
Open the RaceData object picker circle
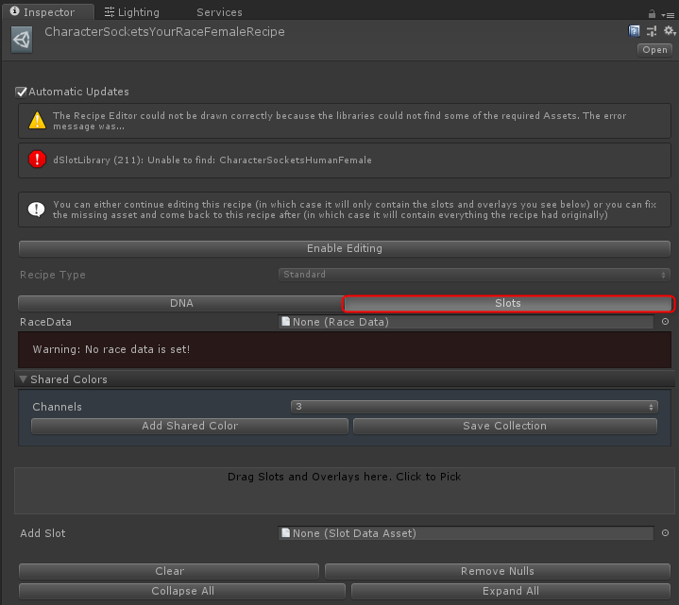click(x=665, y=322)
